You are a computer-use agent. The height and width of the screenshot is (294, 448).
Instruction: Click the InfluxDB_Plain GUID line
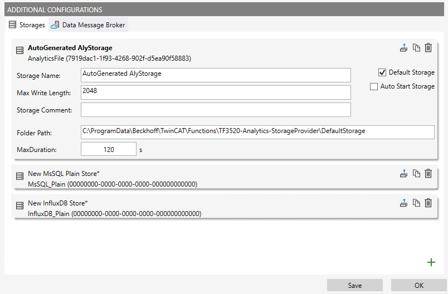(x=115, y=214)
